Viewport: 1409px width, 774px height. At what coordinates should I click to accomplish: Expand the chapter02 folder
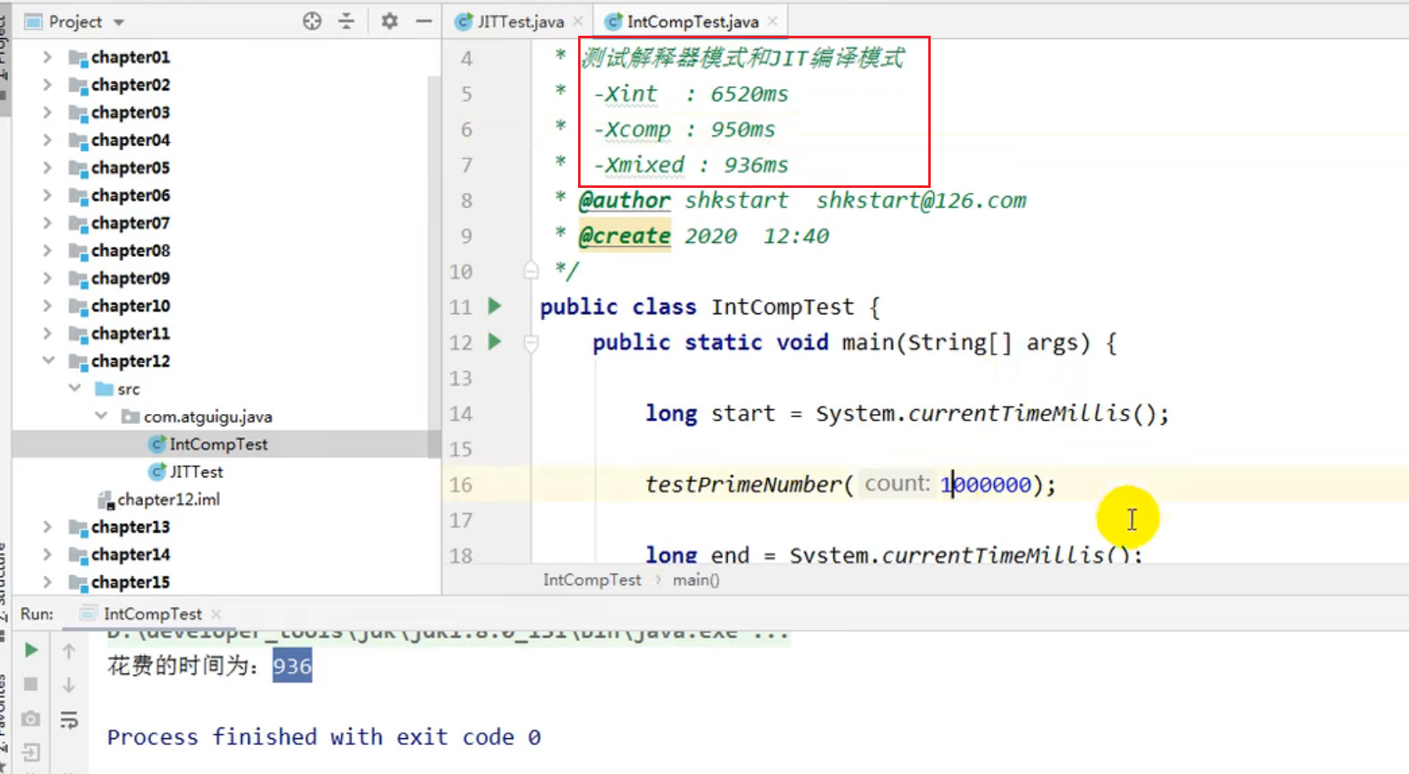click(x=47, y=85)
